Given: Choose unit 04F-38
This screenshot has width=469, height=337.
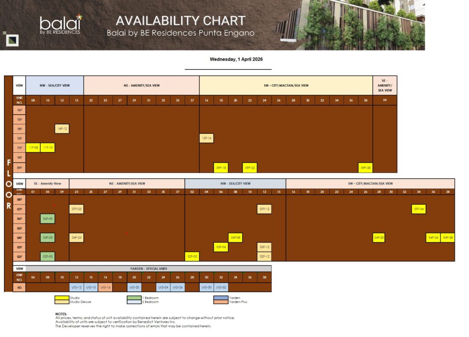Looking at the screenshot, I should 447,238.
